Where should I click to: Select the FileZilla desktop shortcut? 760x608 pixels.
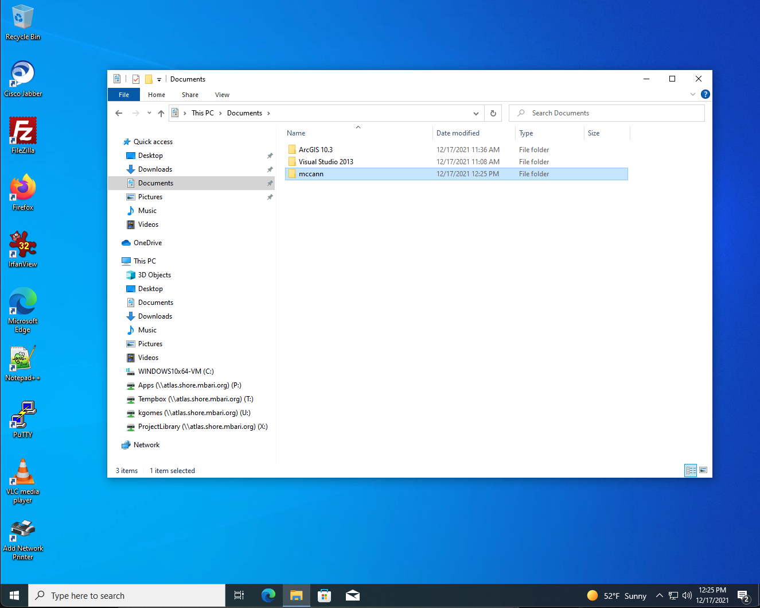click(x=23, y=135)
